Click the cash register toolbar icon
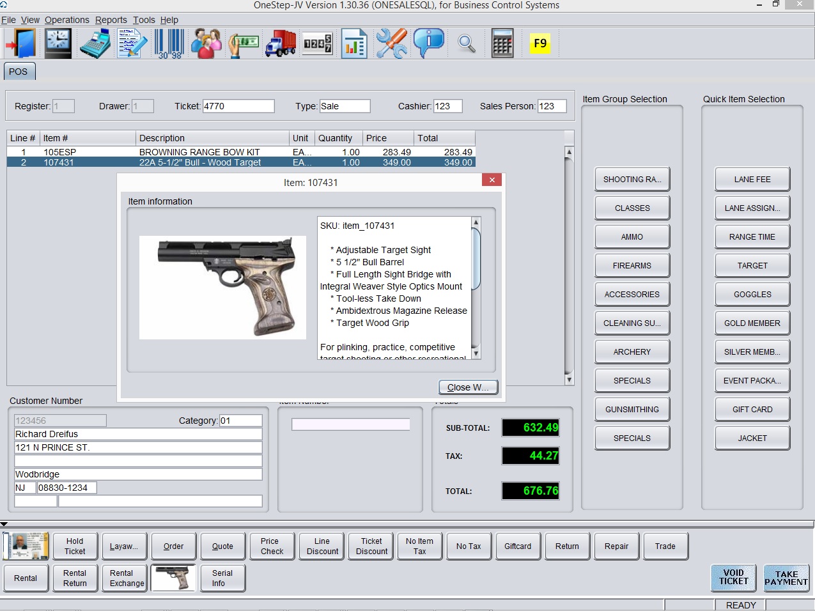This screenshot has height=611, width=815. (x=95, y=44)
